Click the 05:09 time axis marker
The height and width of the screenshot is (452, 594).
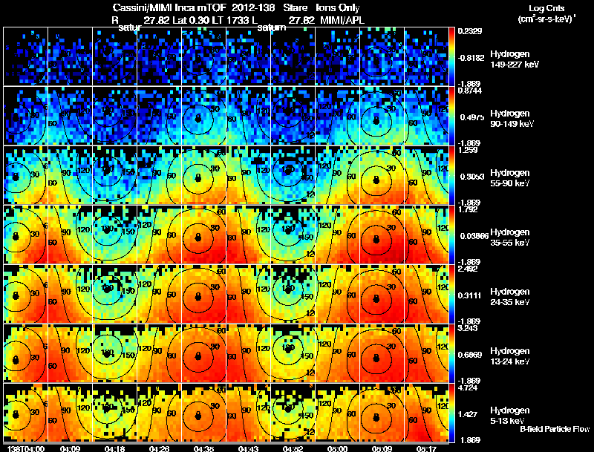[382, 448]
